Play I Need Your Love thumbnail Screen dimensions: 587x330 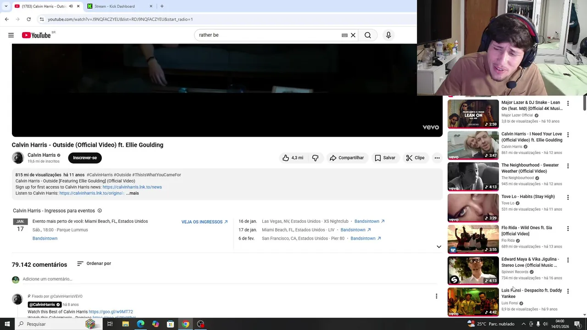pyautogui.click(x=473, y=145)
